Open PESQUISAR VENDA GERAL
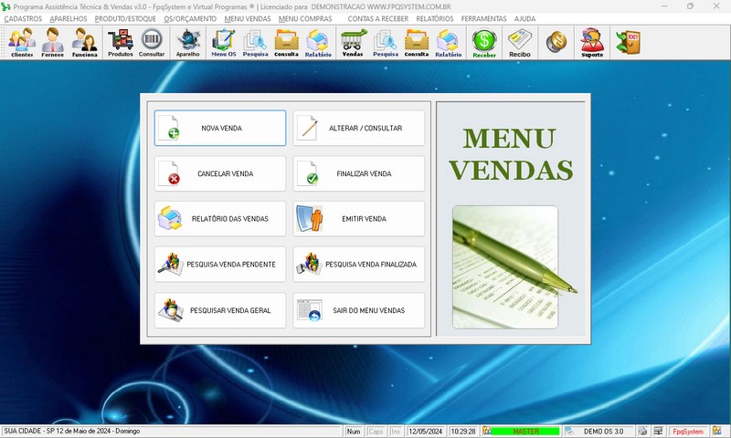This screenshot has height=438, width=731. [x=220, y=310]
